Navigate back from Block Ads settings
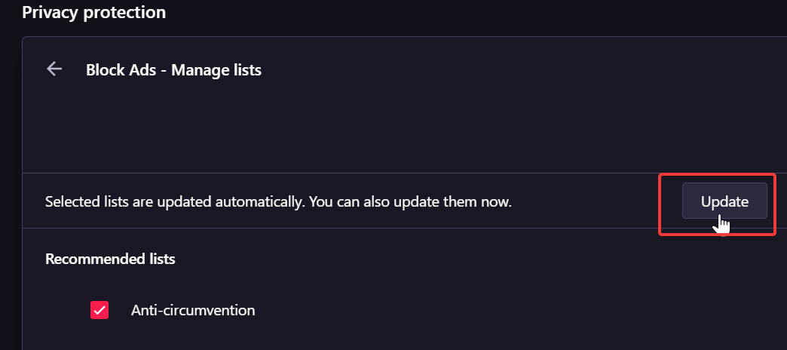The image size is (787, 350). 54,69
